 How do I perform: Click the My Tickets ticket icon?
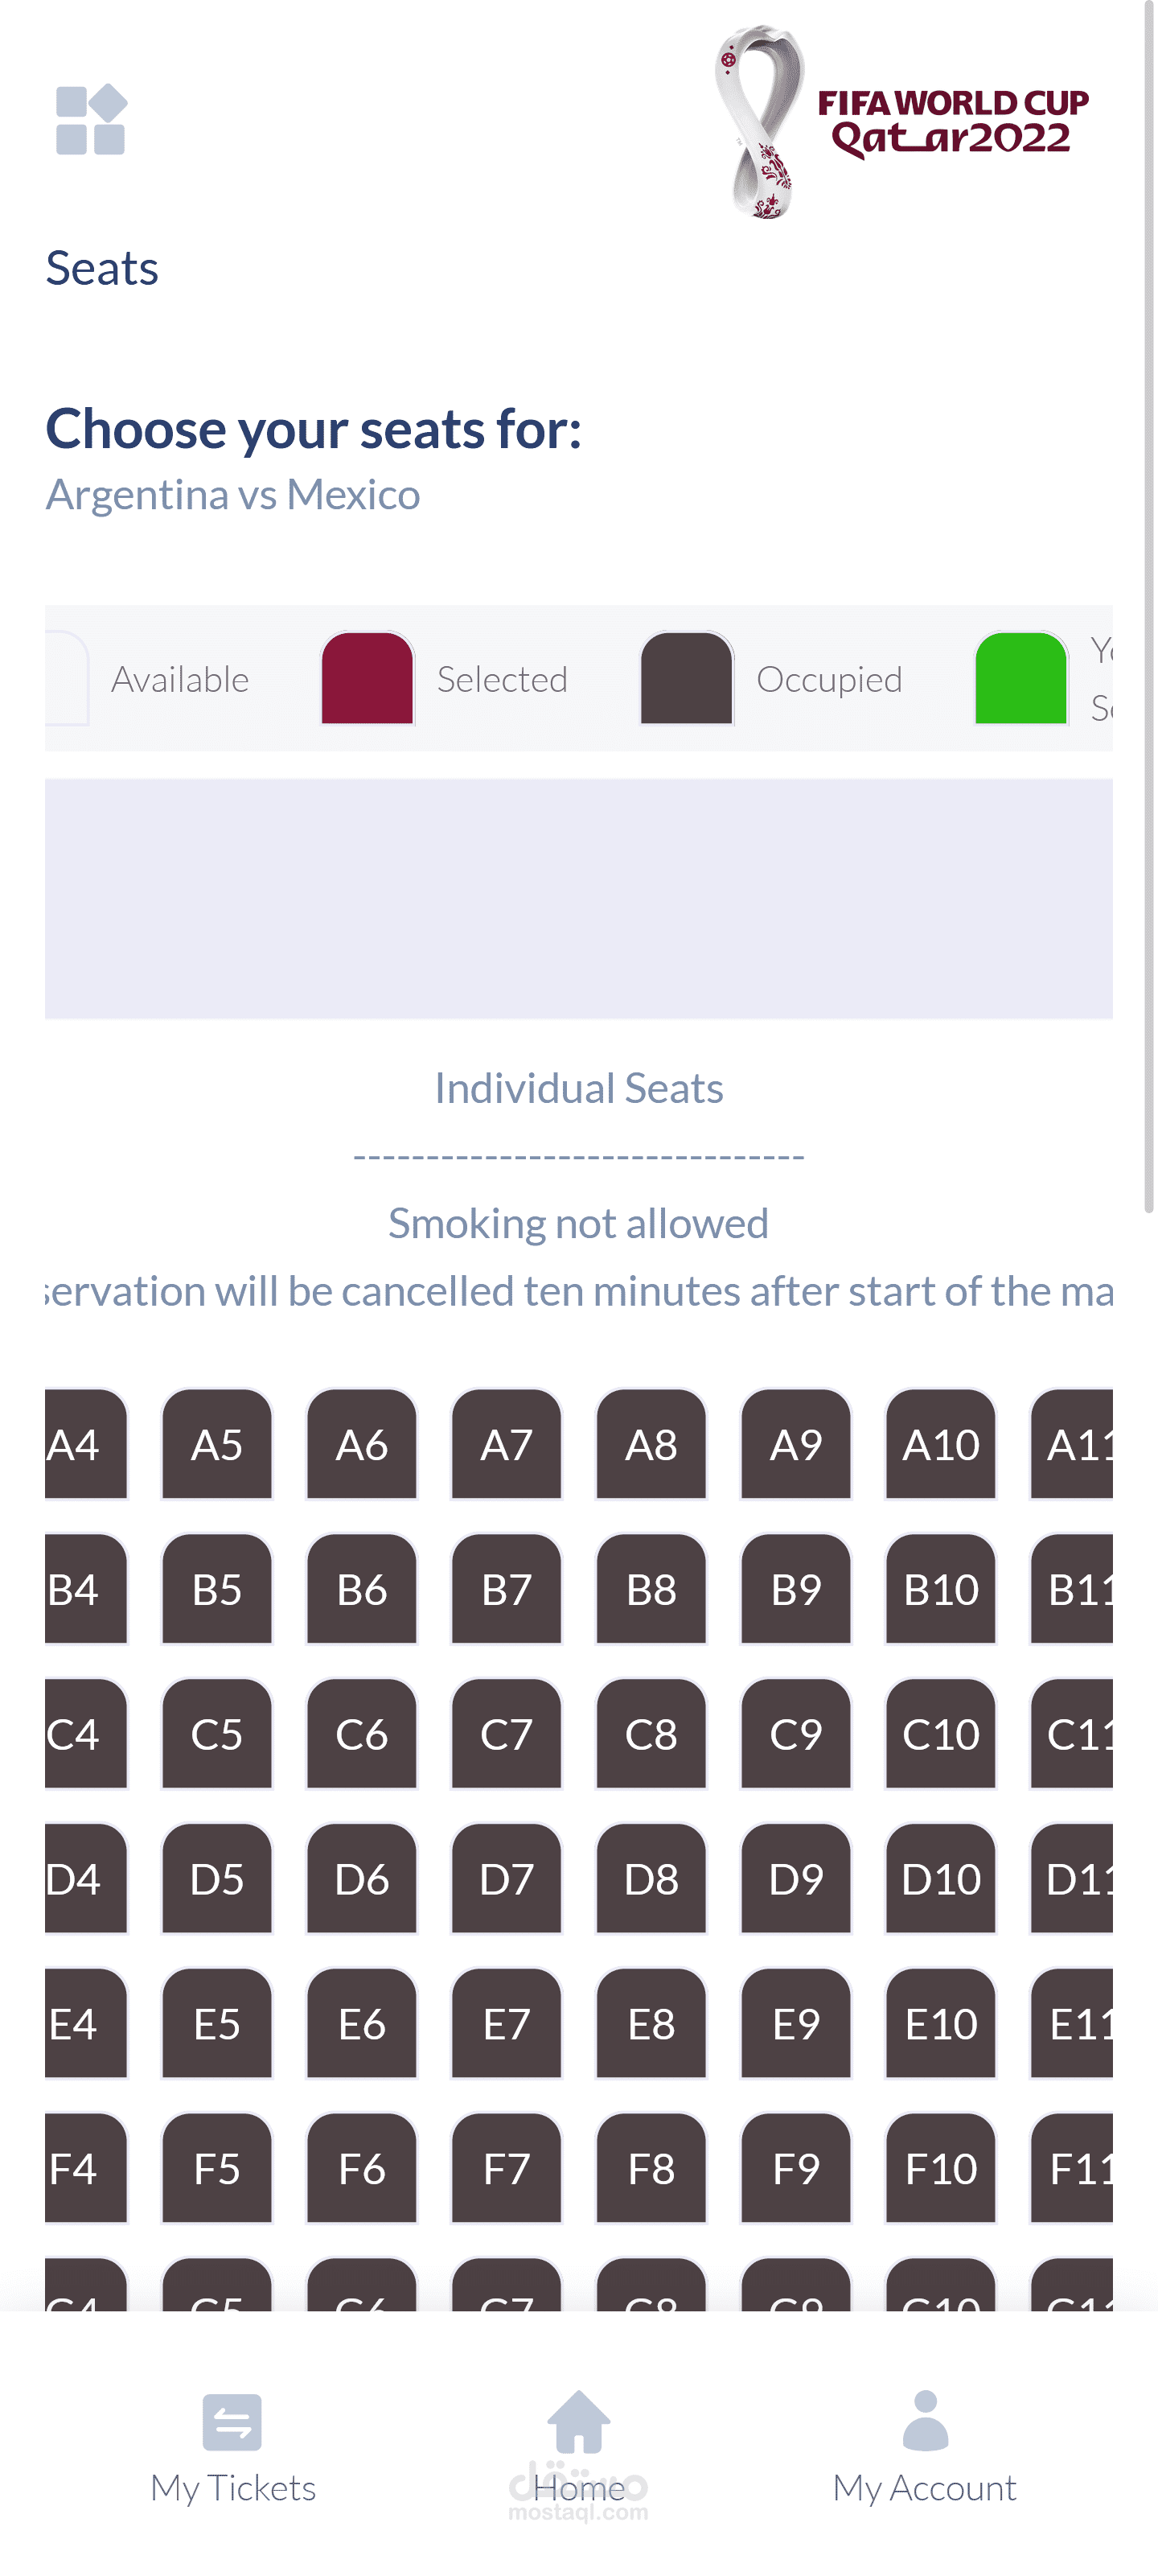point(232,2422)
